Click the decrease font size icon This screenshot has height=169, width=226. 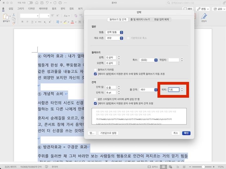57,16
